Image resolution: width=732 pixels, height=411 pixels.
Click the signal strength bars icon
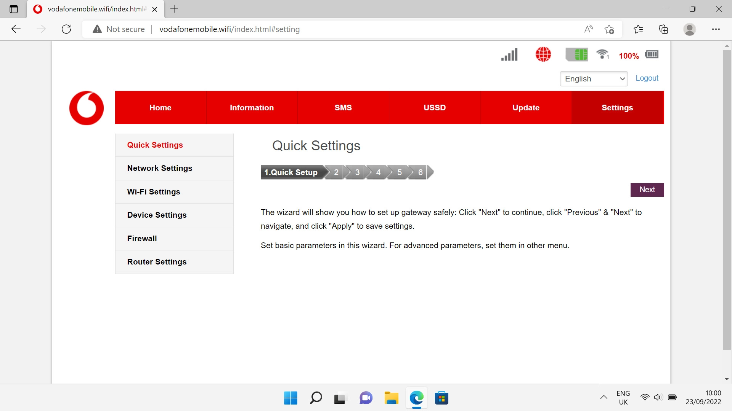509,55
